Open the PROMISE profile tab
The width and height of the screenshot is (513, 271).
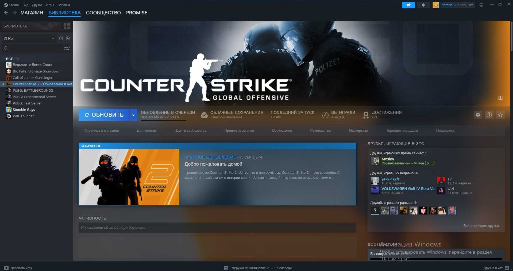pos(137,13)
